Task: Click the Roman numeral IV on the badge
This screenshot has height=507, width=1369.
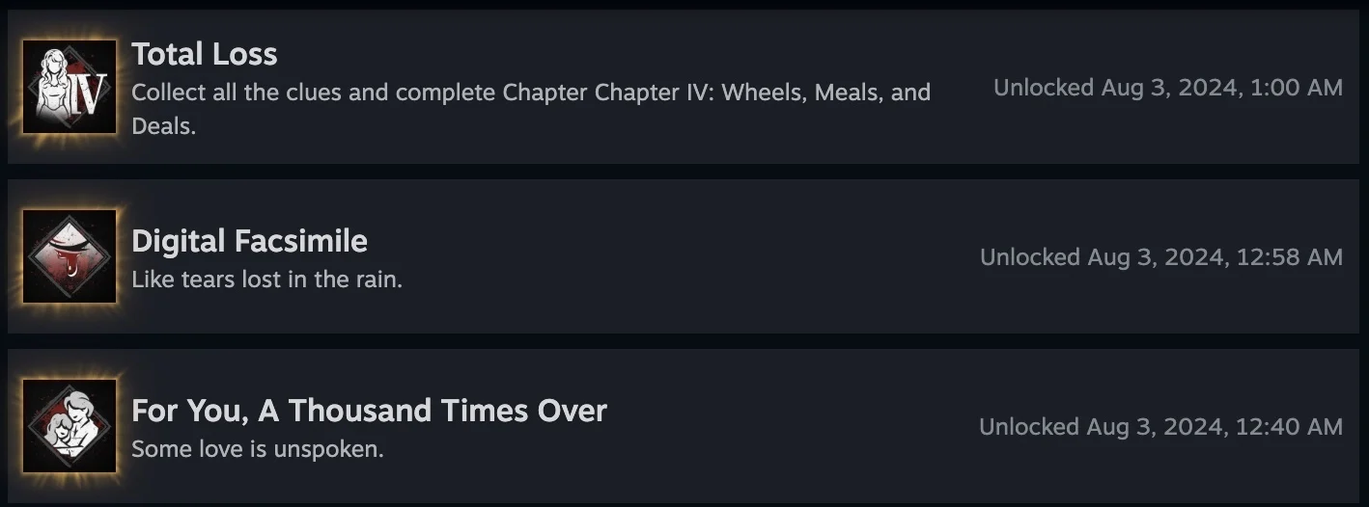Action: click(89, 94)
